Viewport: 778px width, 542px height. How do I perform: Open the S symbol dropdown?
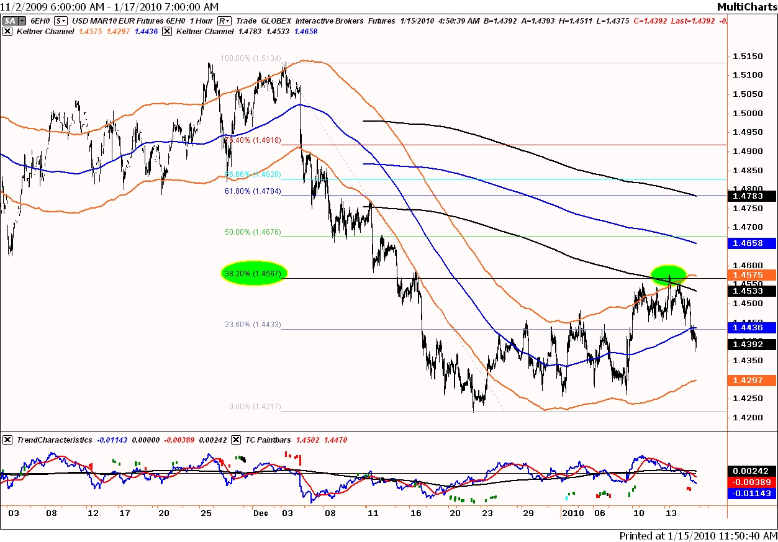(62, 20)
